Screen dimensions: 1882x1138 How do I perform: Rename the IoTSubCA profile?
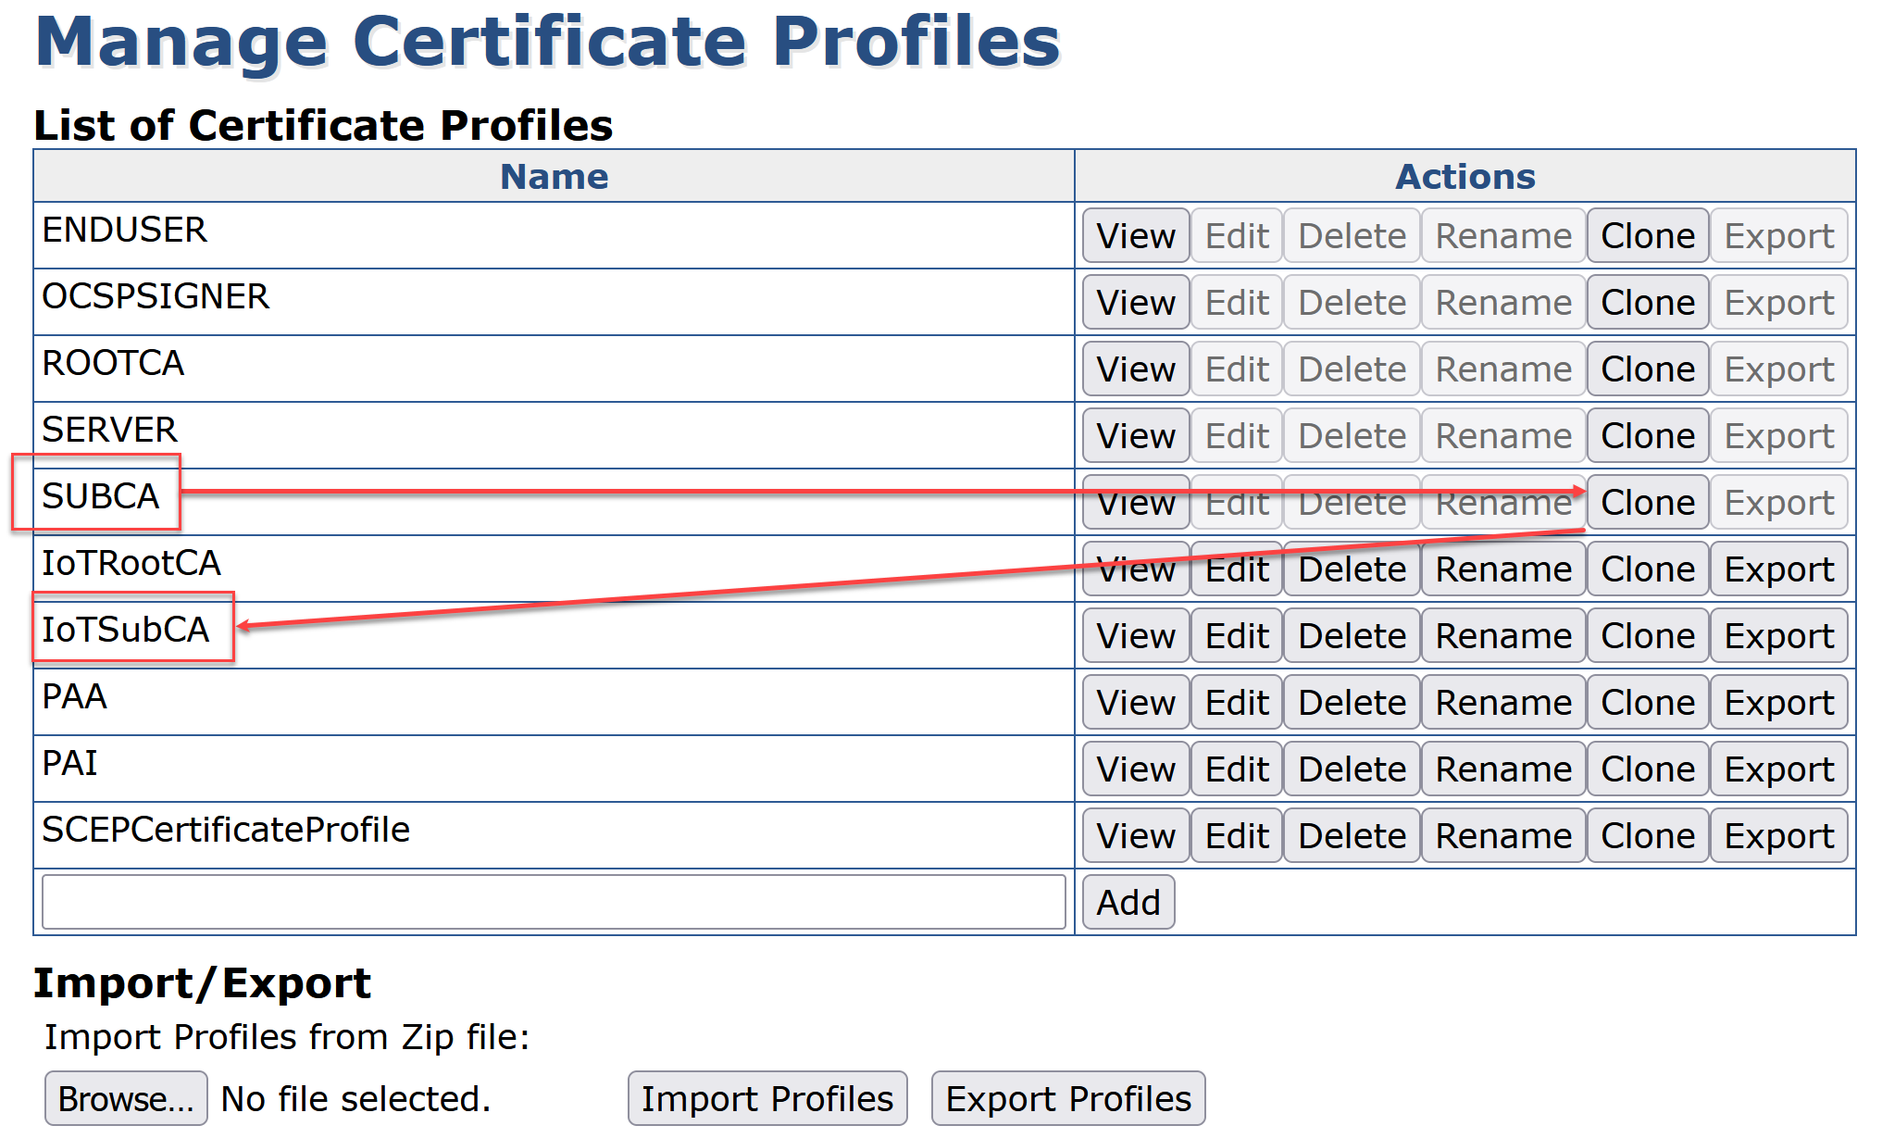[x=1502, y=635]
